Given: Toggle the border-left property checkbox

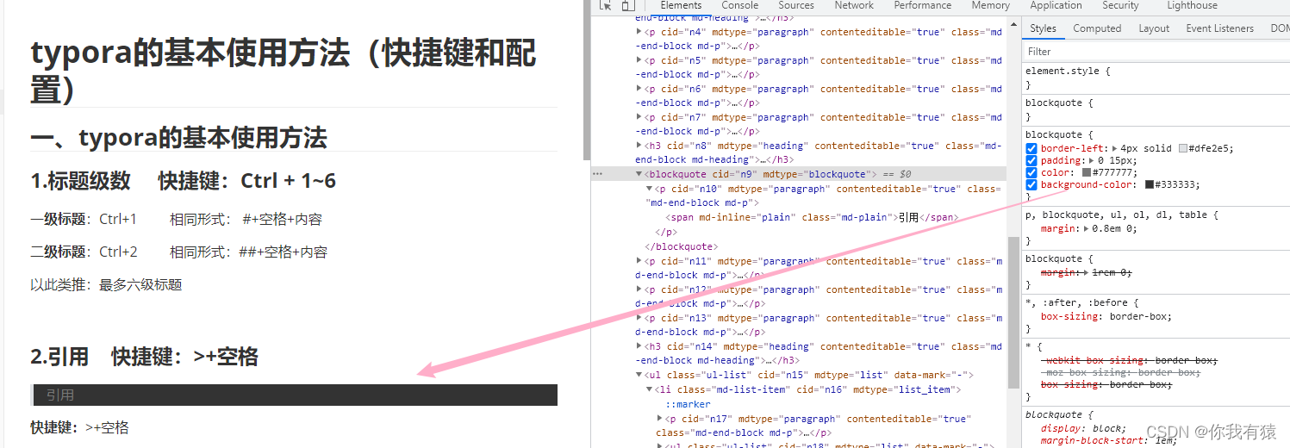Looking at the screenshot, I should [1031, 148].
